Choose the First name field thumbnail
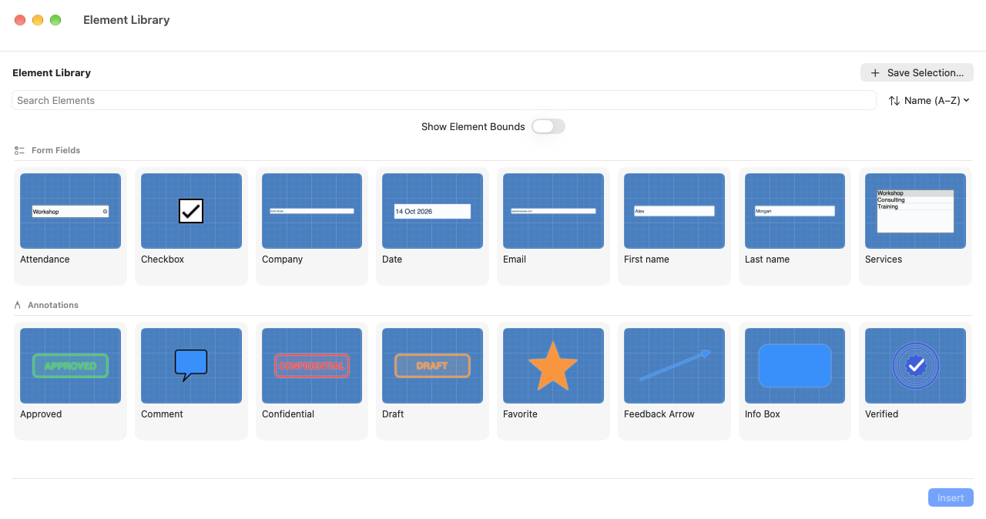 coord(674,211)
